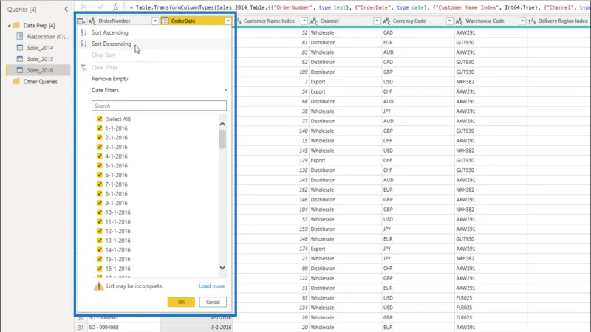Select the Sales_2015 query
This screenshot has height=332, width=591.
click(40, 59)
